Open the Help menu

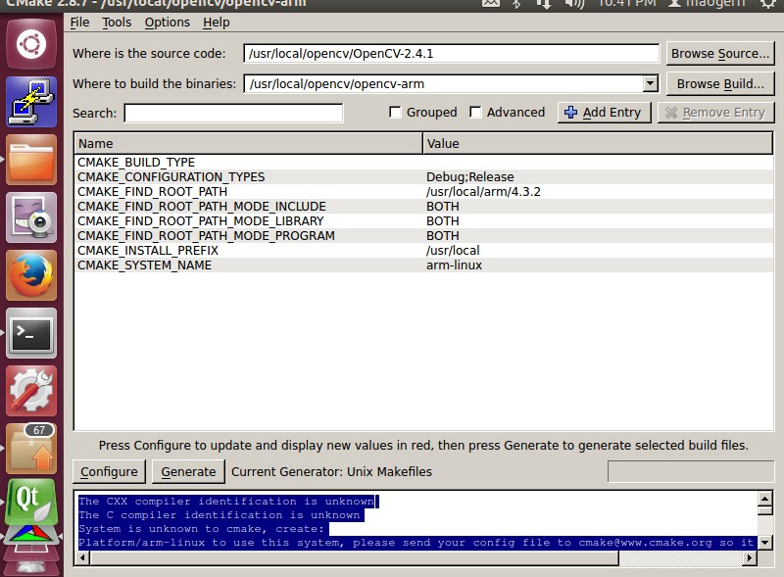point(216,23)
